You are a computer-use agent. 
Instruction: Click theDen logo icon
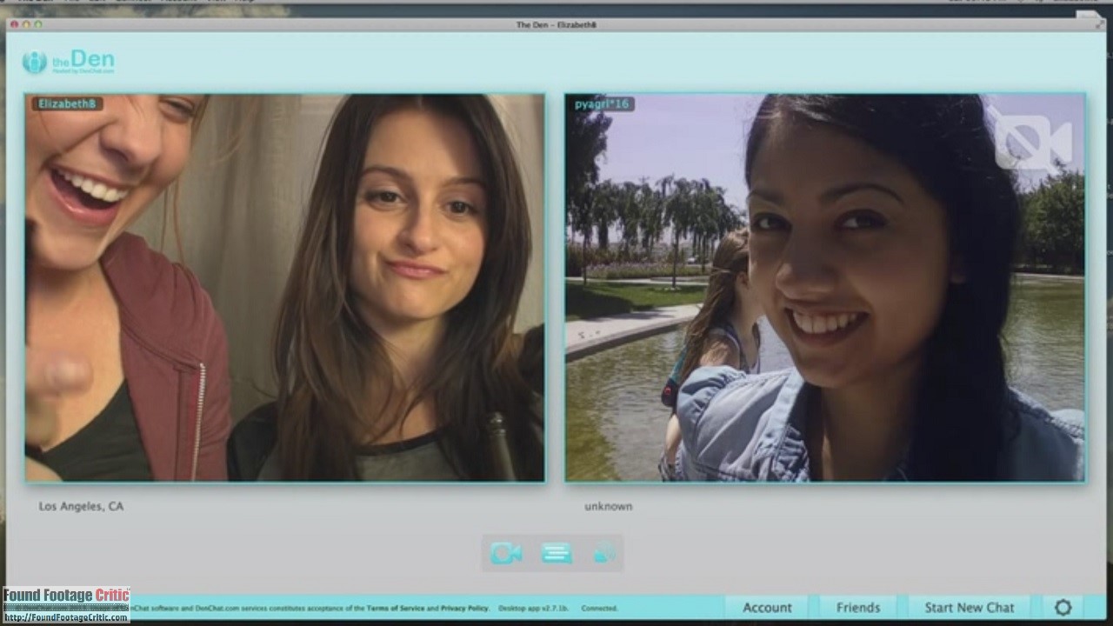tap(35, 62)
